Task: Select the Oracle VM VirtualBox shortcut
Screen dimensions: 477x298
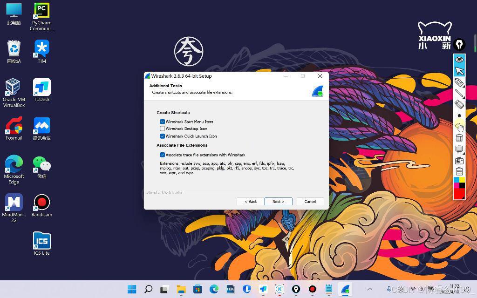Action: click(14, 93)
